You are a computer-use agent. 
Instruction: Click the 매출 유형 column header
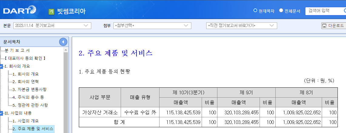[x=140, y=97]
